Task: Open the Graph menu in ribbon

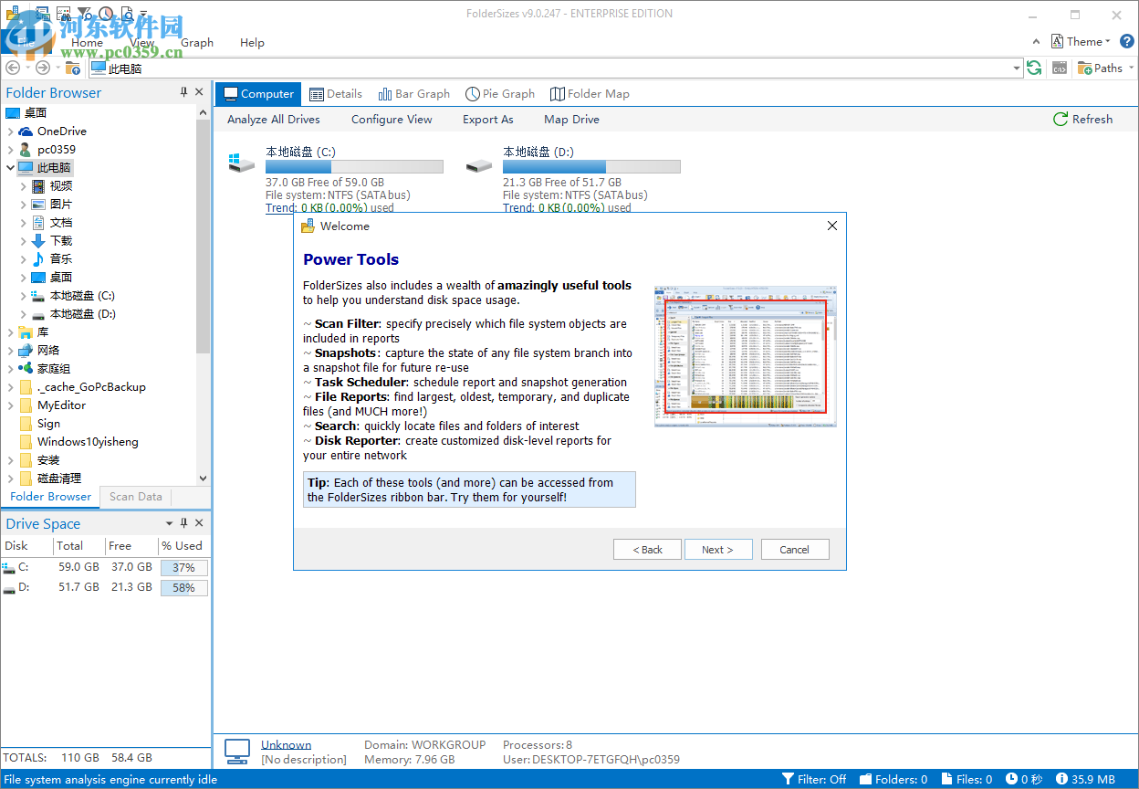Action: (x=197, y=42)
